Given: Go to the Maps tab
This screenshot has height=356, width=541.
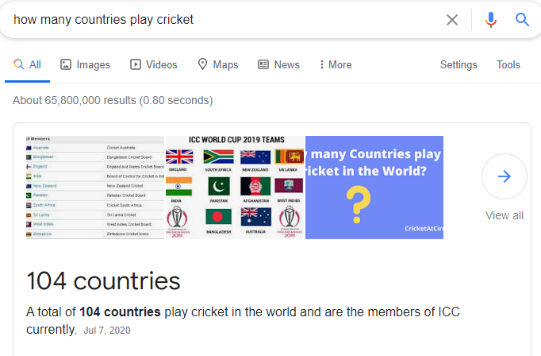Looking at the screenshot, I should (218, 64).
